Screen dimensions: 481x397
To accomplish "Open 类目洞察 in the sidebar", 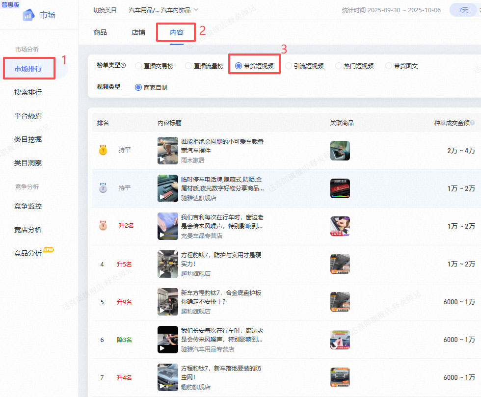I will point(28,163).
